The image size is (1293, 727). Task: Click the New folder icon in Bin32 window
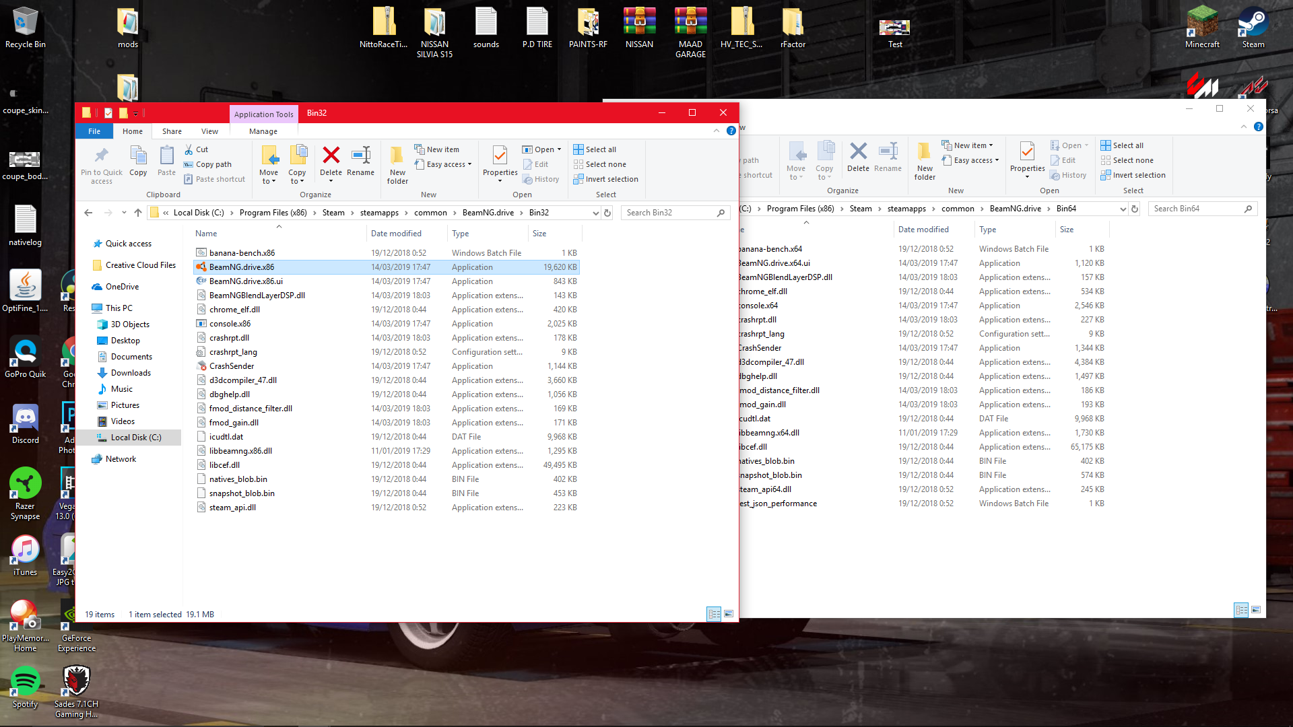click(x=397, y=156)
